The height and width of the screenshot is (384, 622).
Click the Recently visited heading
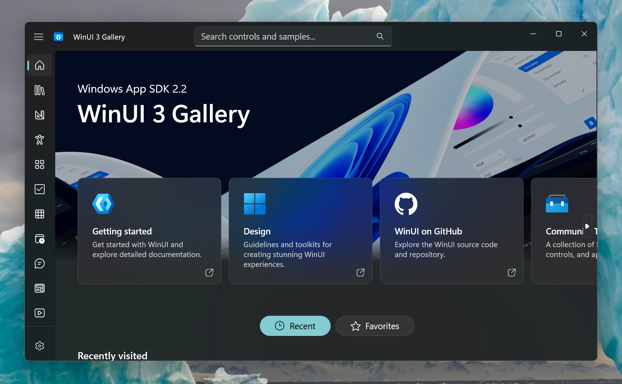[x=113, y=356]
